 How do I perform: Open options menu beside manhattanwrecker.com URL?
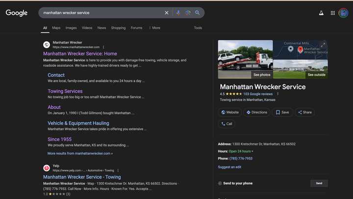point(103,47)
